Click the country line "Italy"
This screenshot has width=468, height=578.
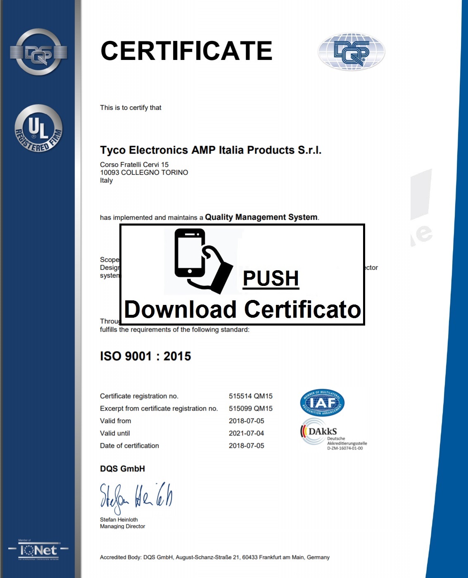(106, 181)
